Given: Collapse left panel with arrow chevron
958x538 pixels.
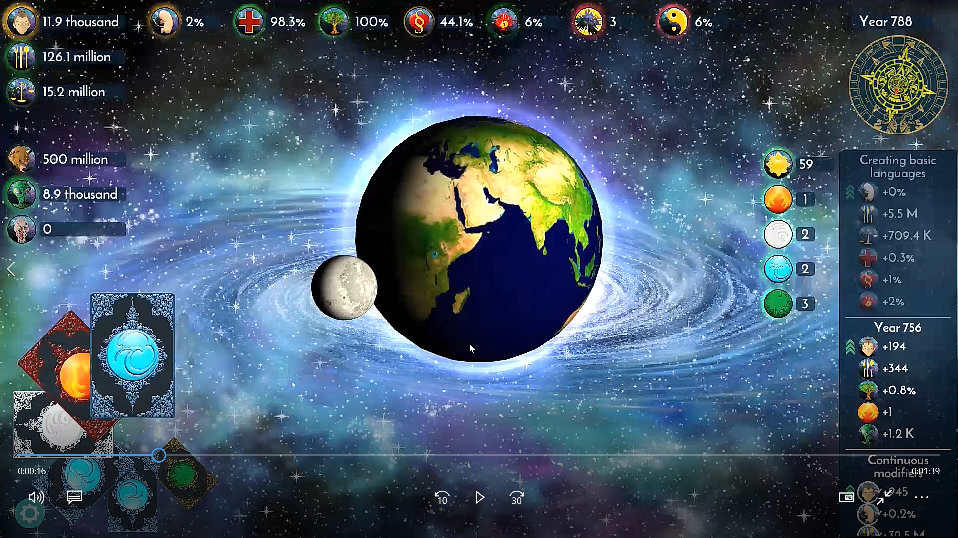Looking at the screenshot, I should [11, 270].
